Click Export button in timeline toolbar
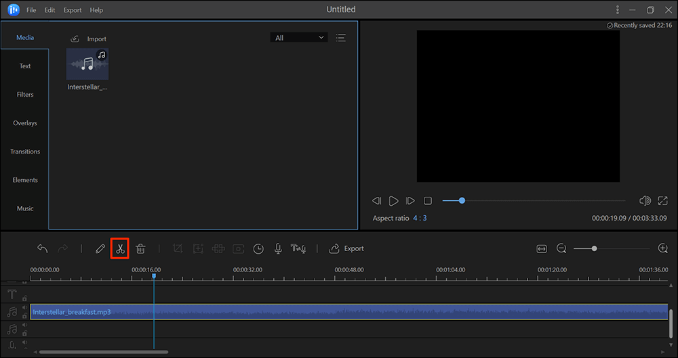This screenshot has height=358, width=678. [346, 249]
